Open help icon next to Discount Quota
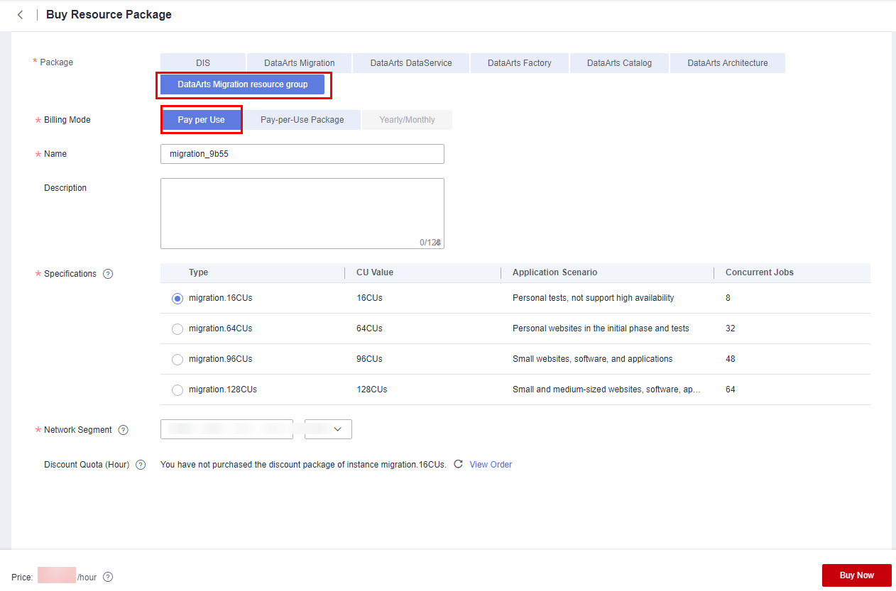 pyautogui.click(x=141, y=465)
